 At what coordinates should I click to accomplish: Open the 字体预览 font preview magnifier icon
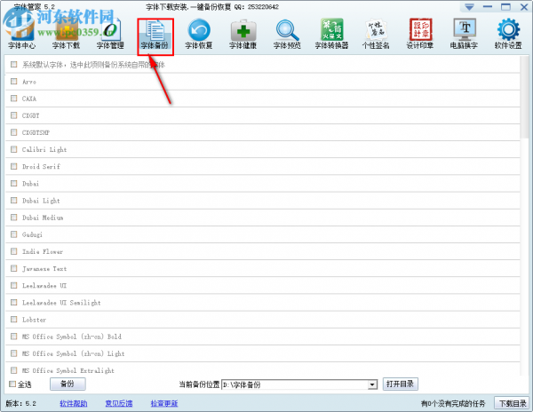tap(287, 35)
